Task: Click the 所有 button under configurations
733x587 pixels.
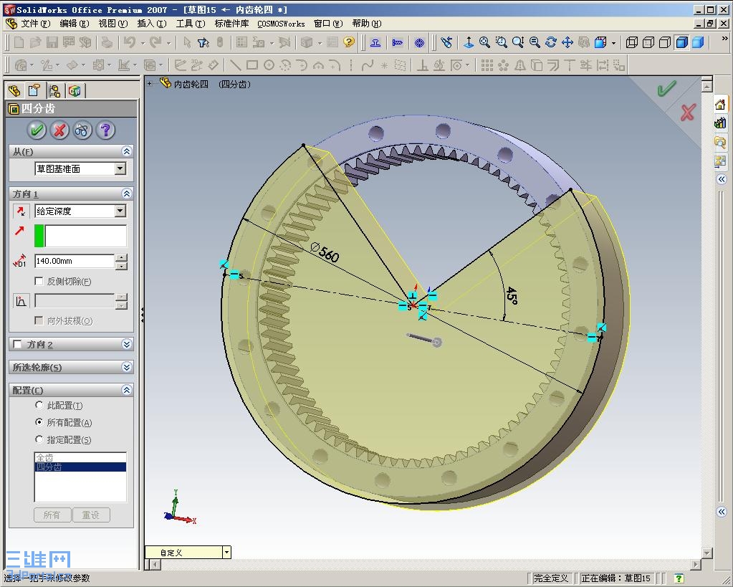Action: click(52, 515)
